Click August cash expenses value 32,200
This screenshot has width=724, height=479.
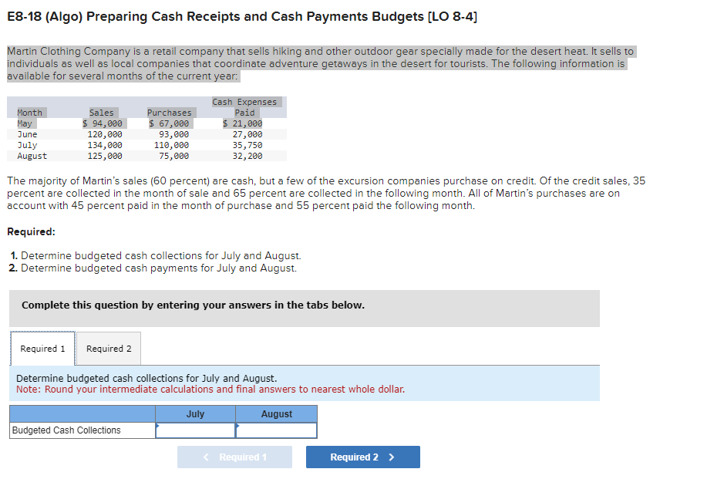248,156
